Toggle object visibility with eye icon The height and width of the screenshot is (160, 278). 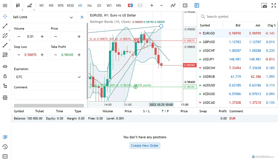(x=5, y=67)
